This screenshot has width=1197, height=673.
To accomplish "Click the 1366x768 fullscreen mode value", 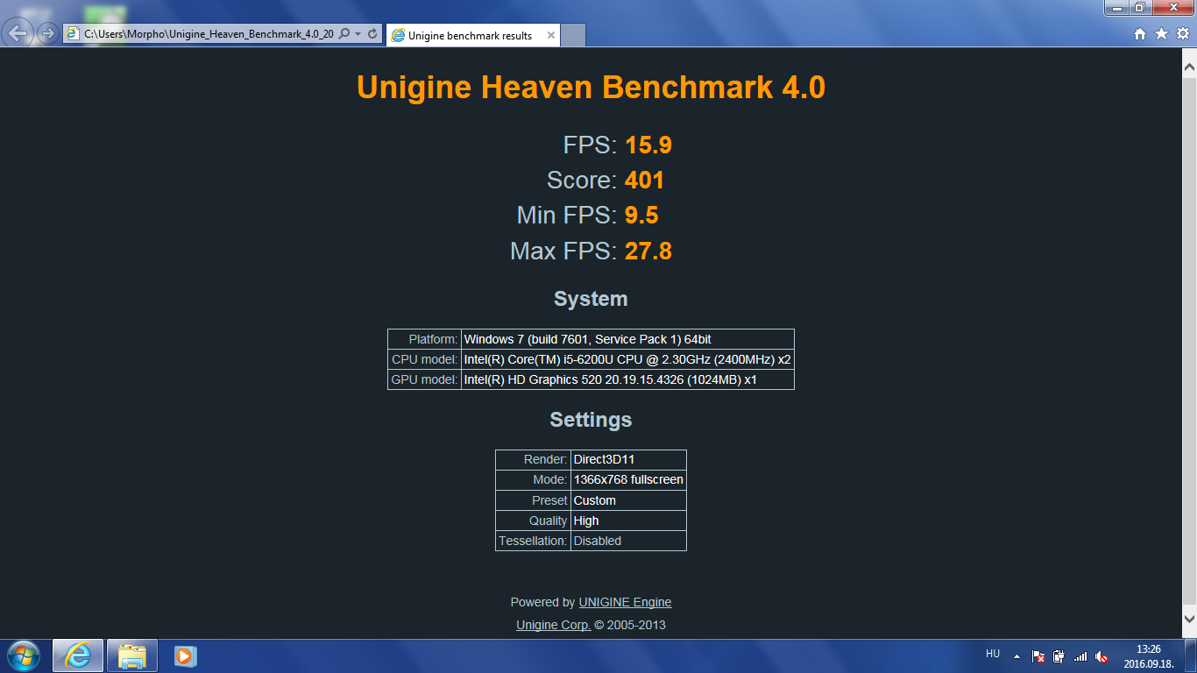I will tap(628, 480).
